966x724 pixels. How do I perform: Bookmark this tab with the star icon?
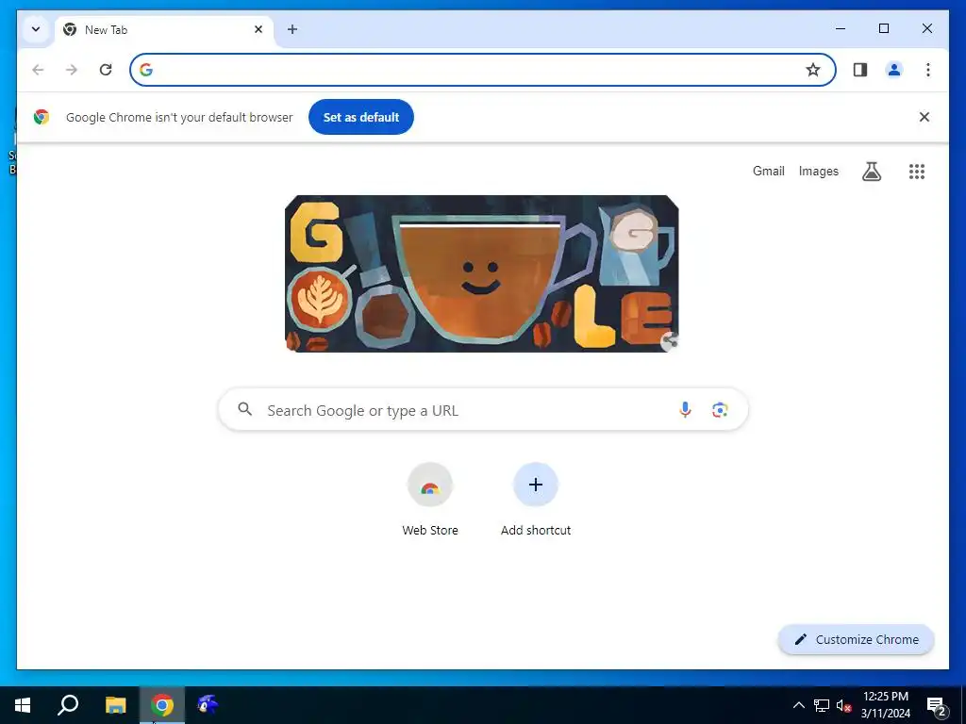click(813, 70)
